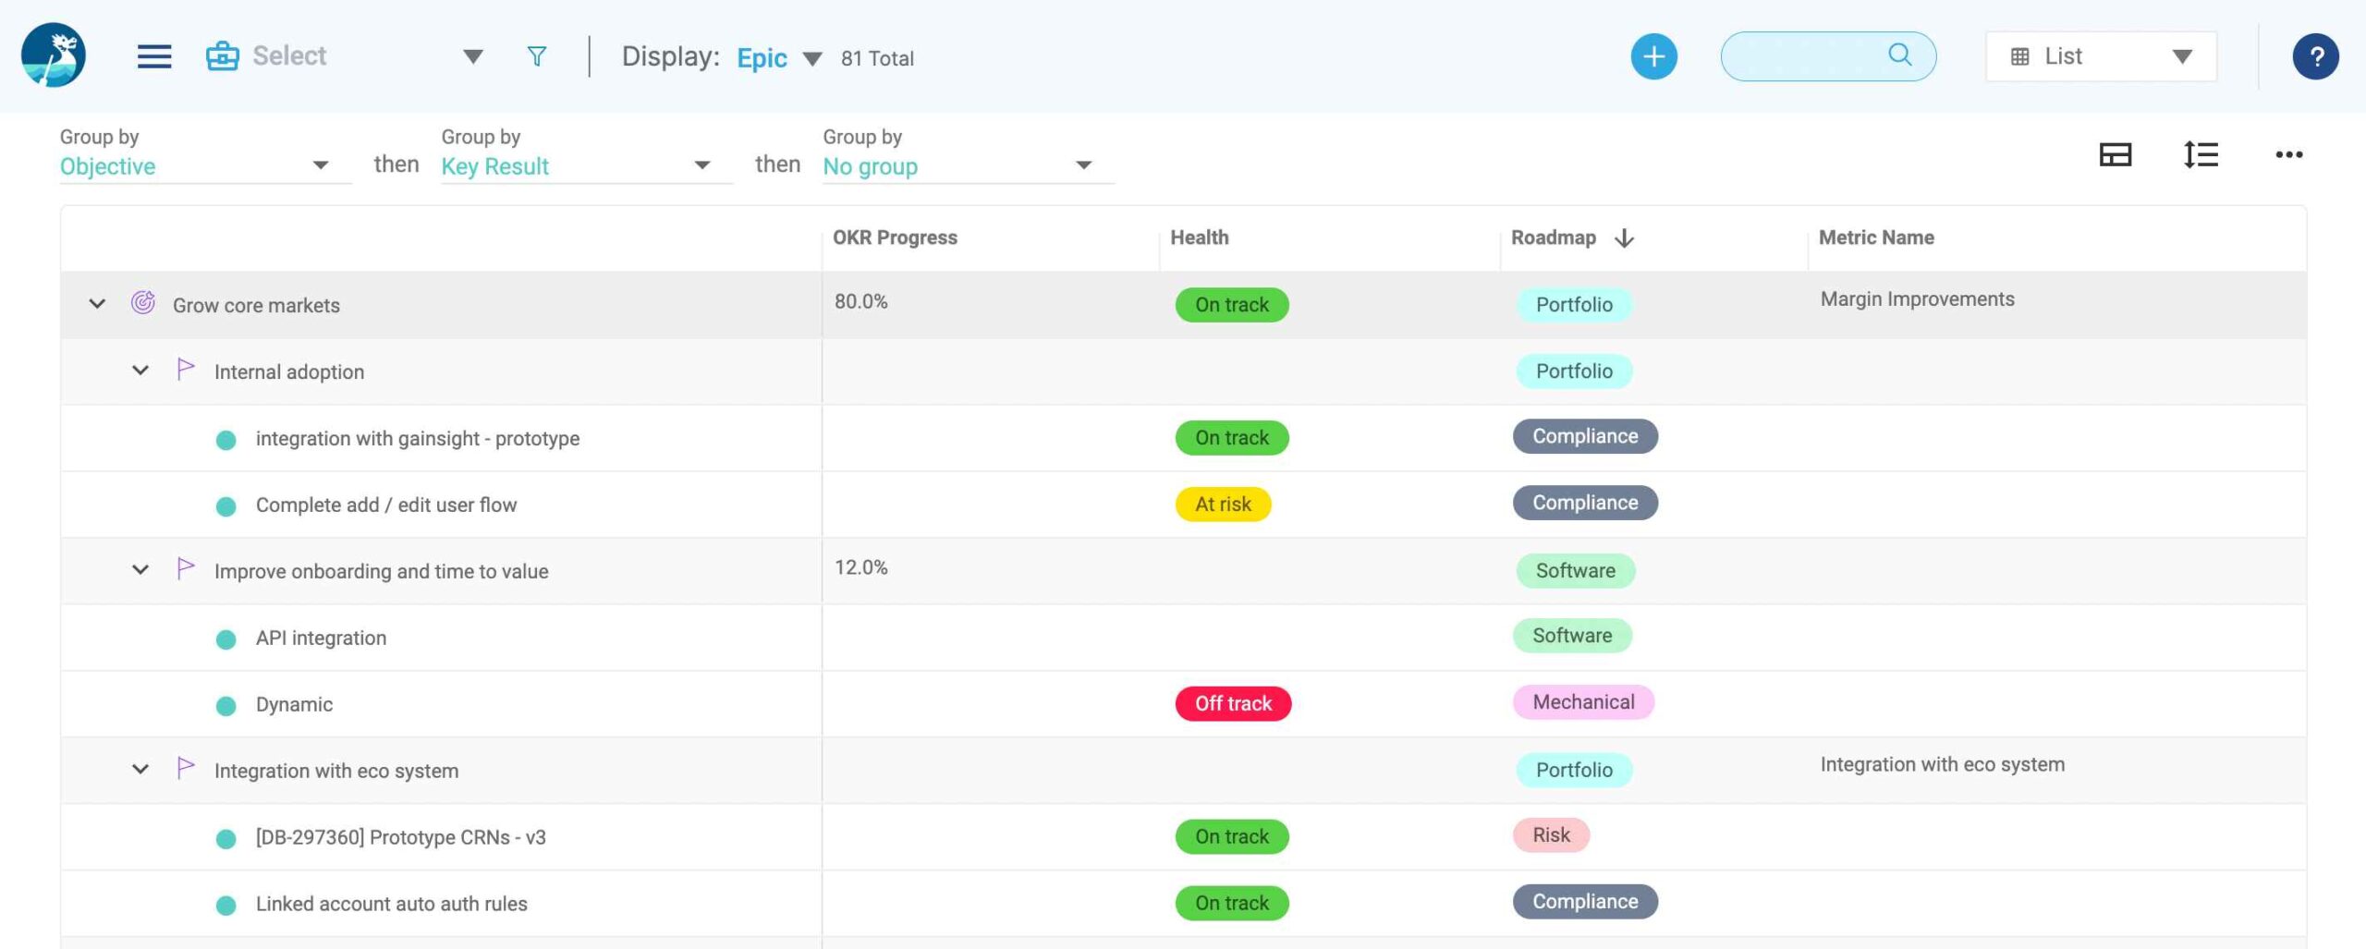Image resolution: width=2366 pixels, height=949 pixels.
Task: Click teal dot for integration with gainsight
Action: point(226,440)
